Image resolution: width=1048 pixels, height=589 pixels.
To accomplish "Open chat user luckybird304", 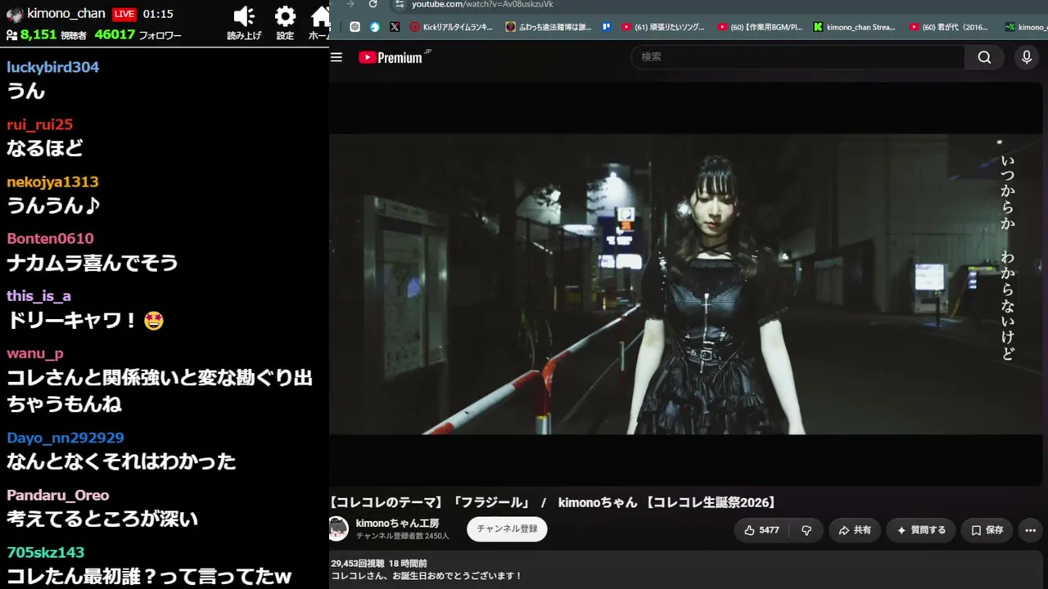I will (53, 67).
